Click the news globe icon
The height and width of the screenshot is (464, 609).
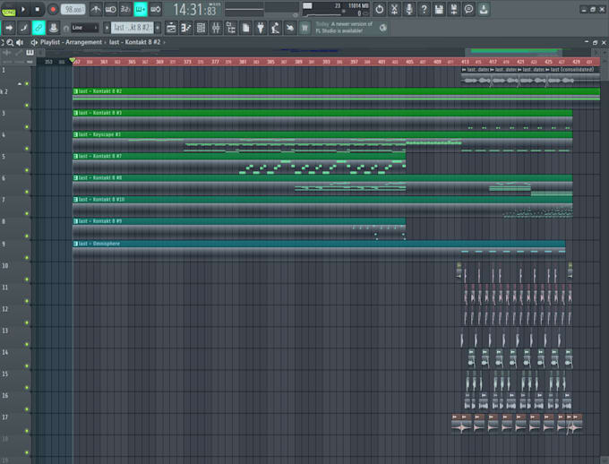[x=383, y=28]
